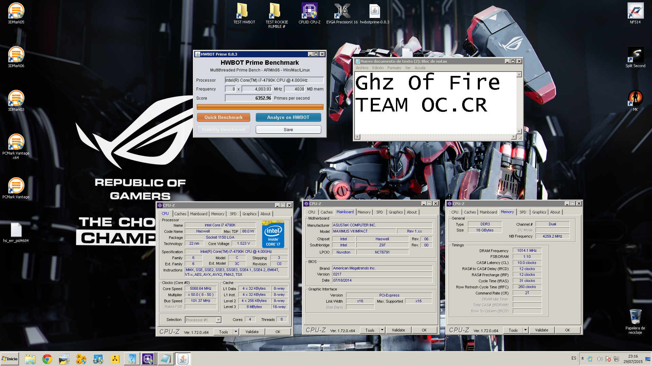
Task: Expand Tools dropdown arrow in CPU-Z CPU window
Action: click(x=236, y=332)
